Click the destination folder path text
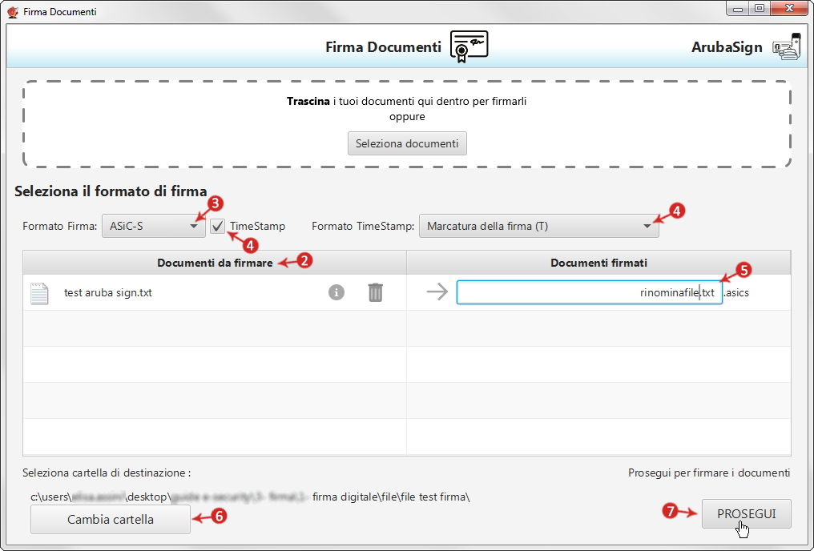 250,497
